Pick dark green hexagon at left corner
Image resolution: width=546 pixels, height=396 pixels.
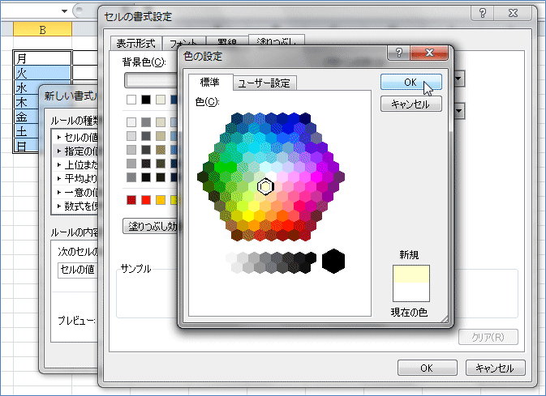click(203, 177)
